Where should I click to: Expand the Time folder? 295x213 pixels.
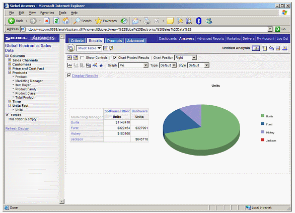point(10,101)
